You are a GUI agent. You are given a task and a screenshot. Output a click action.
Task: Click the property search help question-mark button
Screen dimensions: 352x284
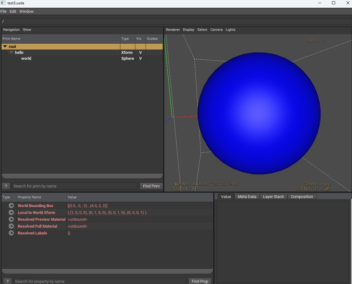7,281
